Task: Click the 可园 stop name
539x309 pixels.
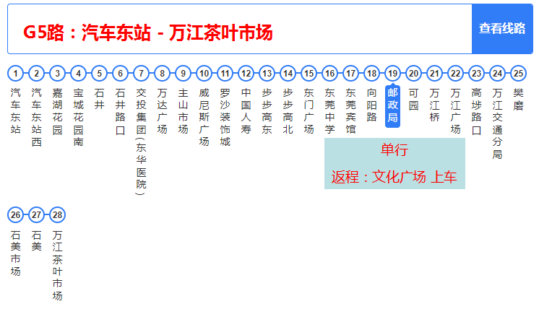Action: coord(414,99)
